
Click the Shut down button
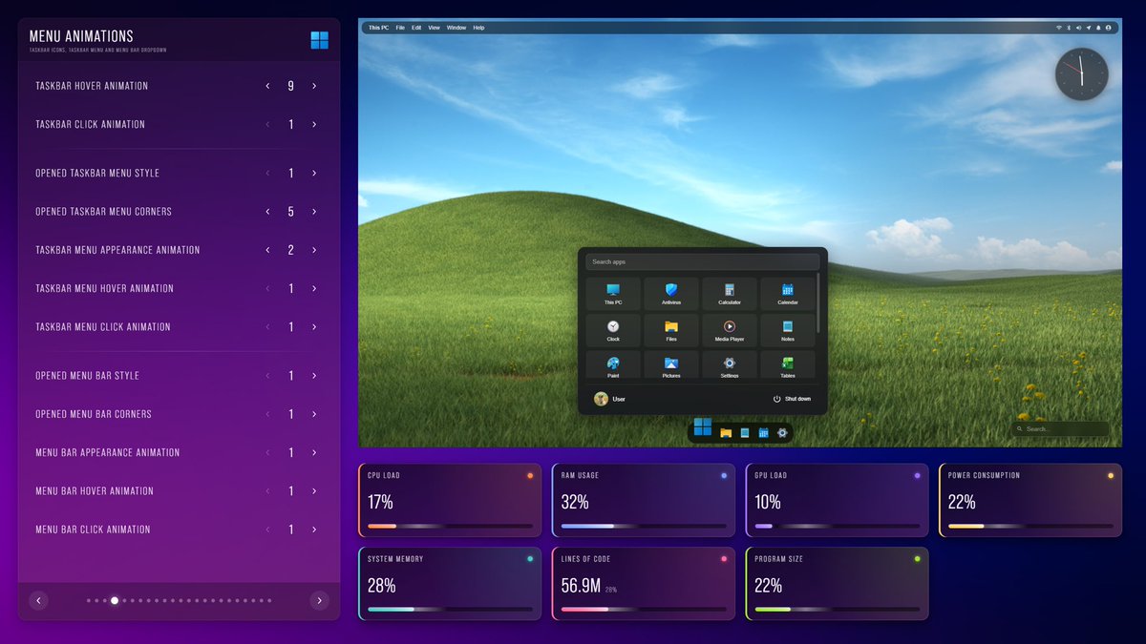(792, 399)
